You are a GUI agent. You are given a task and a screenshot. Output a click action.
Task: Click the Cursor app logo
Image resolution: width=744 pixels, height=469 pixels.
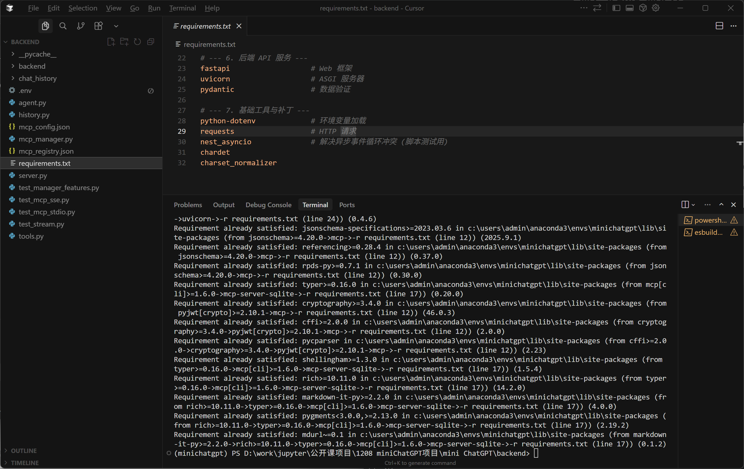point(10,8)
